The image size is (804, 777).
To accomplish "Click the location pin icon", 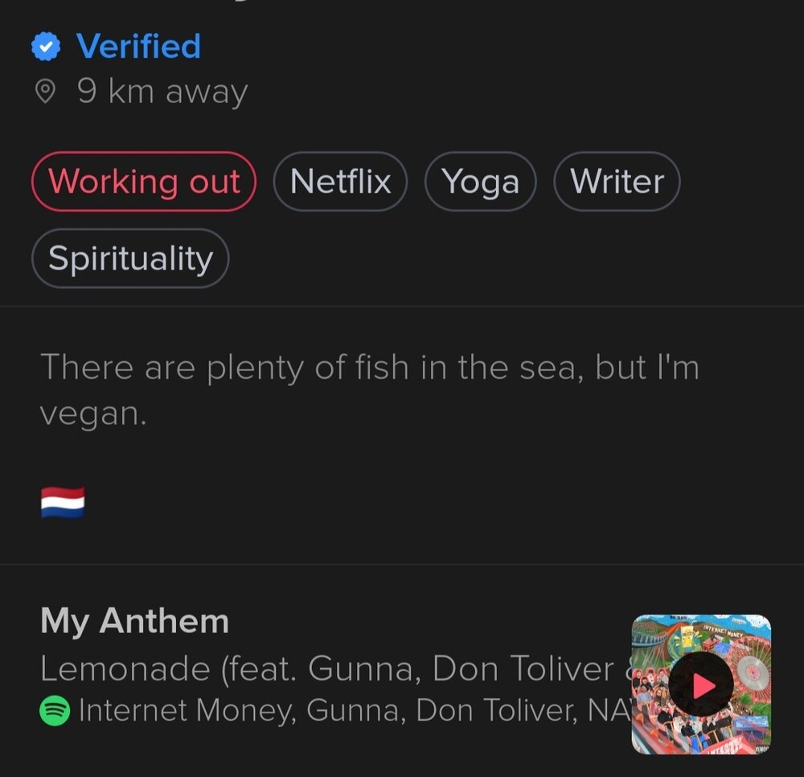I will (x=45, y=91).
